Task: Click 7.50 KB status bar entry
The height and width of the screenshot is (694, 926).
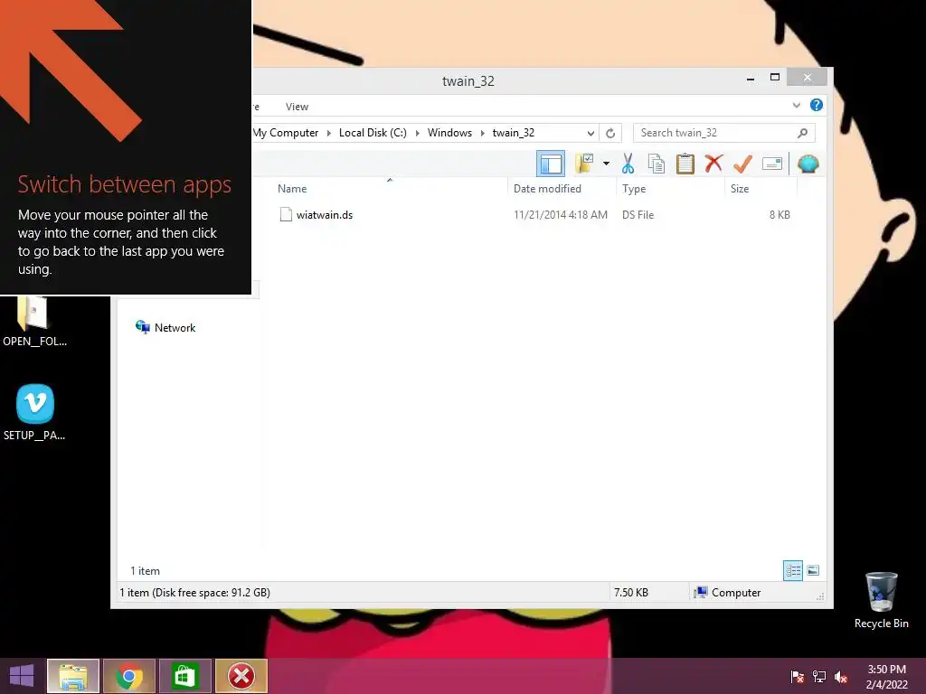Action: click(x=630, y=593)
